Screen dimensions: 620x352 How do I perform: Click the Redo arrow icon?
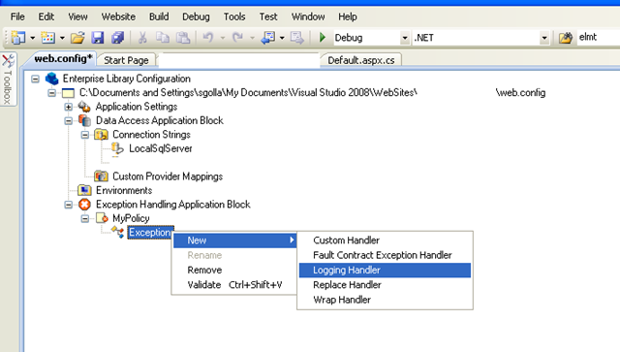[x=237, y=38]
